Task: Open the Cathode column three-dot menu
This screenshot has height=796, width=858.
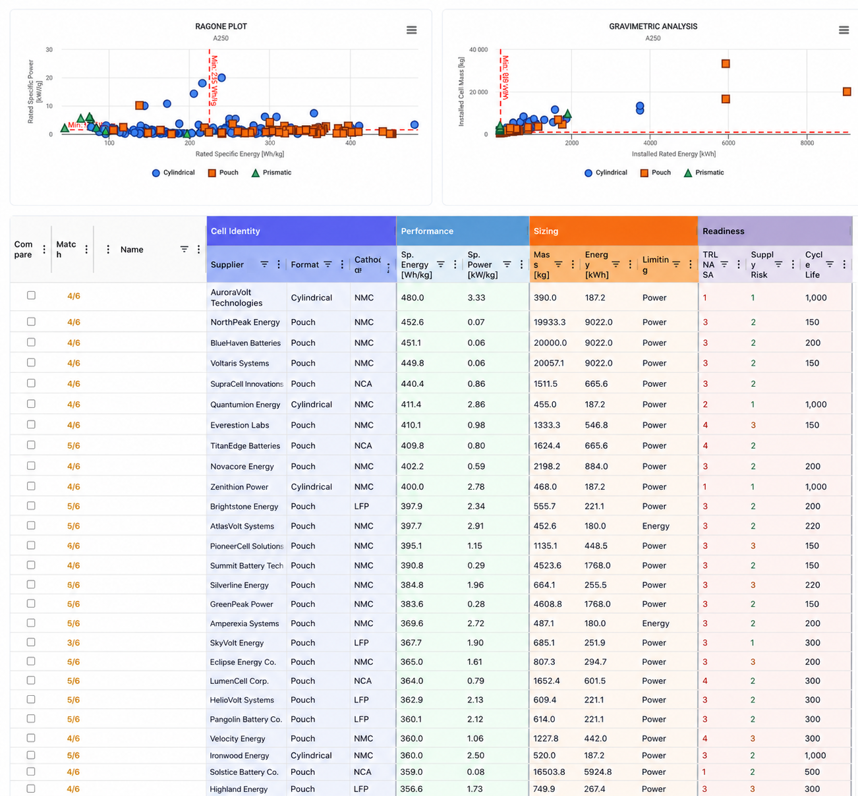Action: click(x=388, y=267)
